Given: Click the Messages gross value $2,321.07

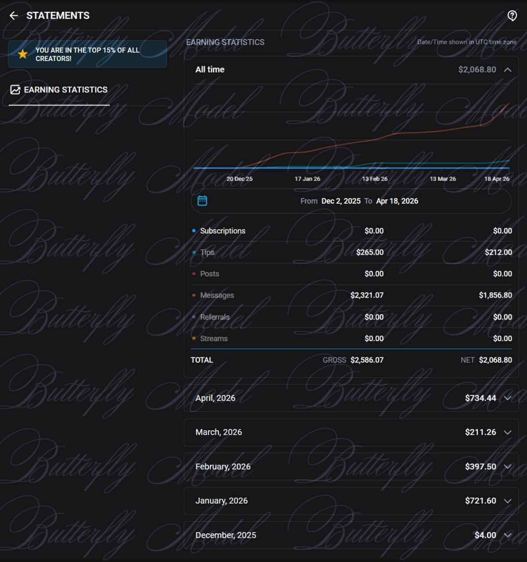Looking at the screenshot, I should [367, 295].
